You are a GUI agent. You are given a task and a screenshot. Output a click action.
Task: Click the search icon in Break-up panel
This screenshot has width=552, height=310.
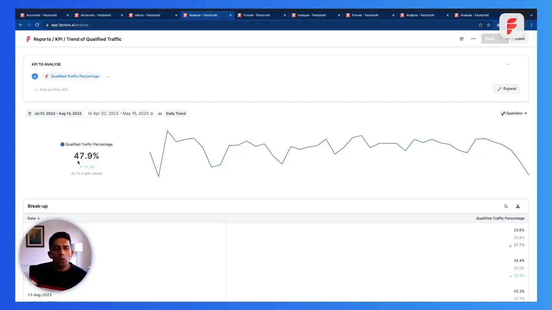point(506,206)
